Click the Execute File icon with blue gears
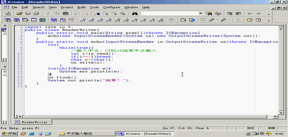This screenshot has width=288, height=137. coord(192,20)
